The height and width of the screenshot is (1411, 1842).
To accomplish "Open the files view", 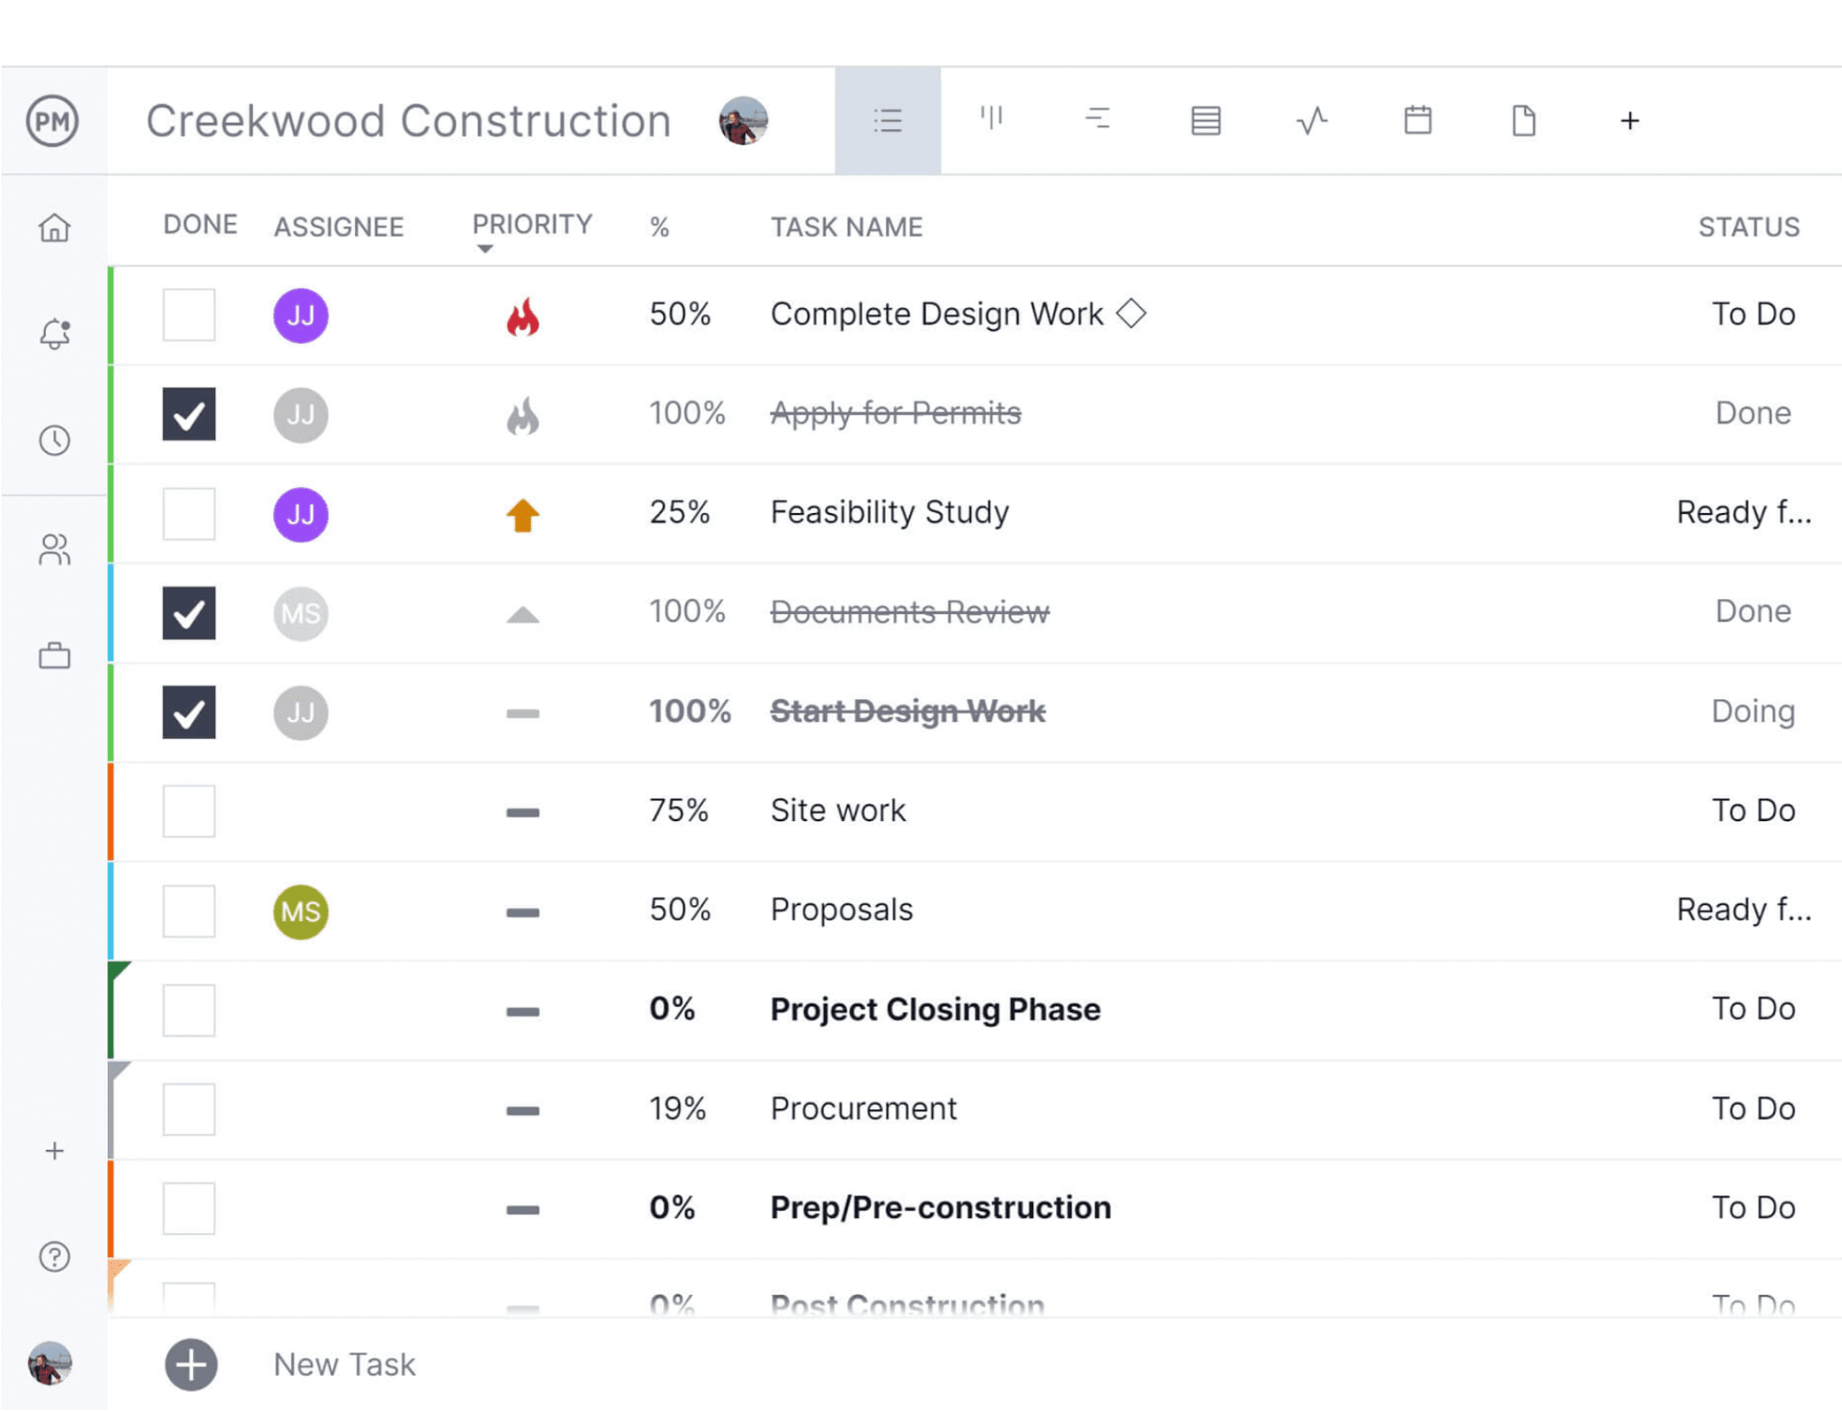I will pos(1523,120).
